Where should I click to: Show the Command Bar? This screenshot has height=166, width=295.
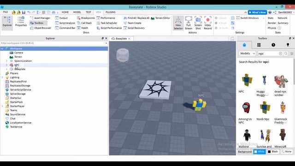coord(65,28)
